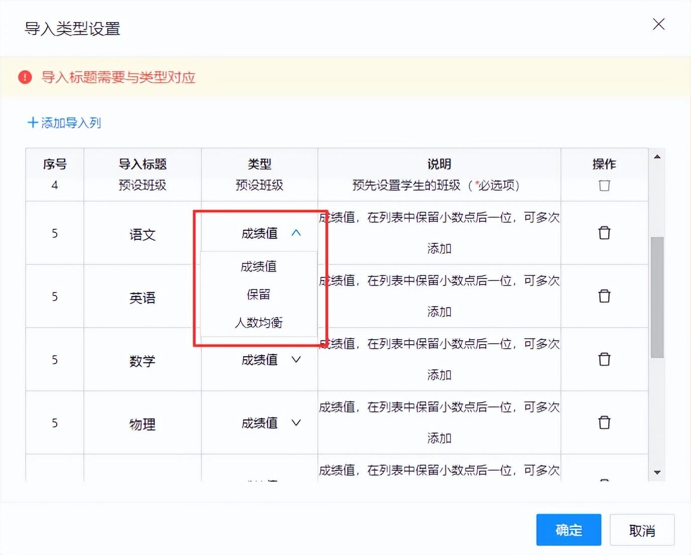Viewport: 691px width, 555px height.
Task: Collapse the 语文 type dropdown
Action: (x=296, y=233)
